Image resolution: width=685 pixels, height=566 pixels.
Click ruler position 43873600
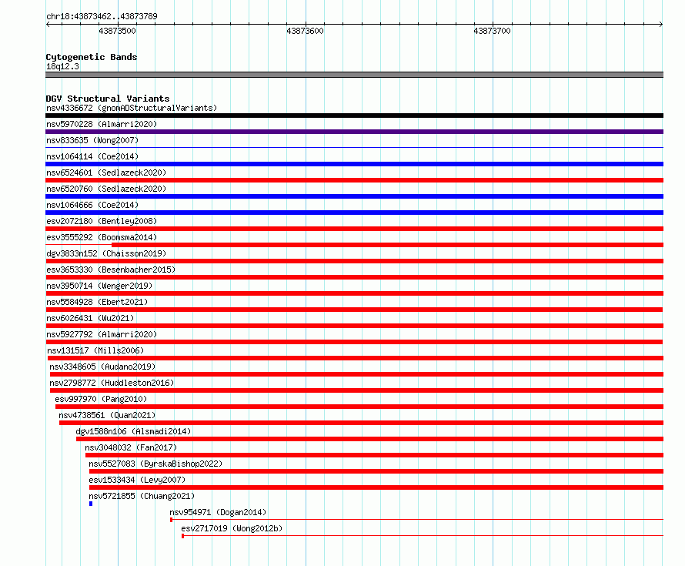[305, 31]
